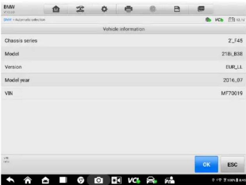Open VCI manager from bottom bar
The width and height of the screenshot is (246, 185).
tap(134, 180)
